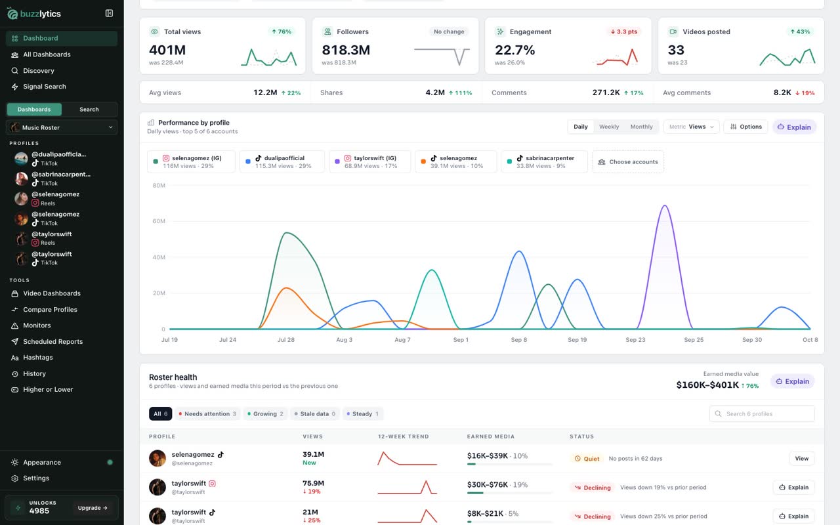
Task: Open Video Dashboards tool
Action: tap(62, 293)
